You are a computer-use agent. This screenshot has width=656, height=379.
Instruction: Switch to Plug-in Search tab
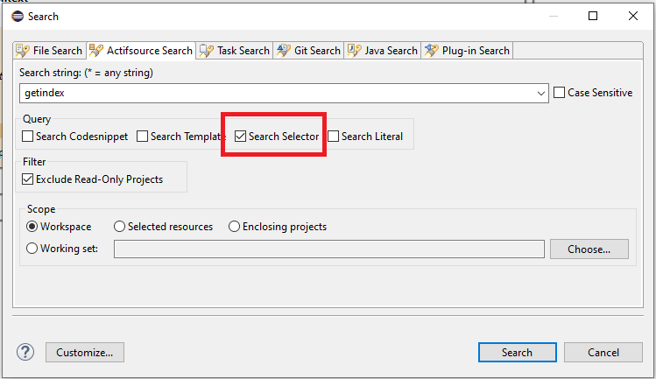(467, 51)
